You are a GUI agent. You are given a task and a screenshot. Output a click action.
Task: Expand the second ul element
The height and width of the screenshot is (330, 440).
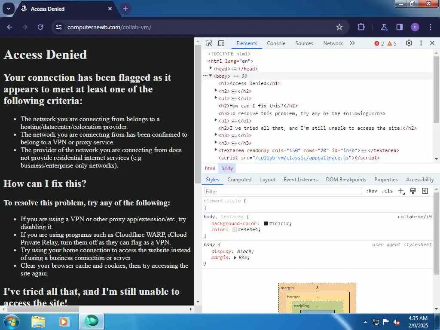(216, 120)
